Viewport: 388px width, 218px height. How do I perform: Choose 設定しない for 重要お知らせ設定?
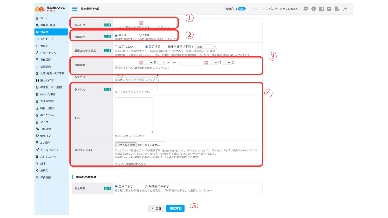tap(116, 47)
